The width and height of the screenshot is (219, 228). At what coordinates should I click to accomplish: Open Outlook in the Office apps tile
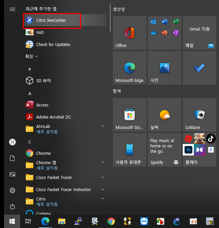153,22
